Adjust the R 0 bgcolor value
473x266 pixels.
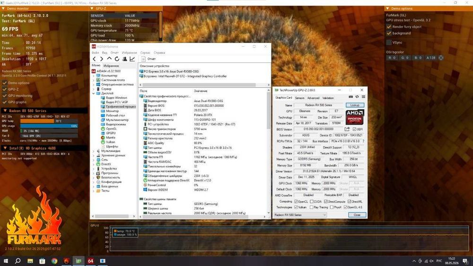coord(392,58)
